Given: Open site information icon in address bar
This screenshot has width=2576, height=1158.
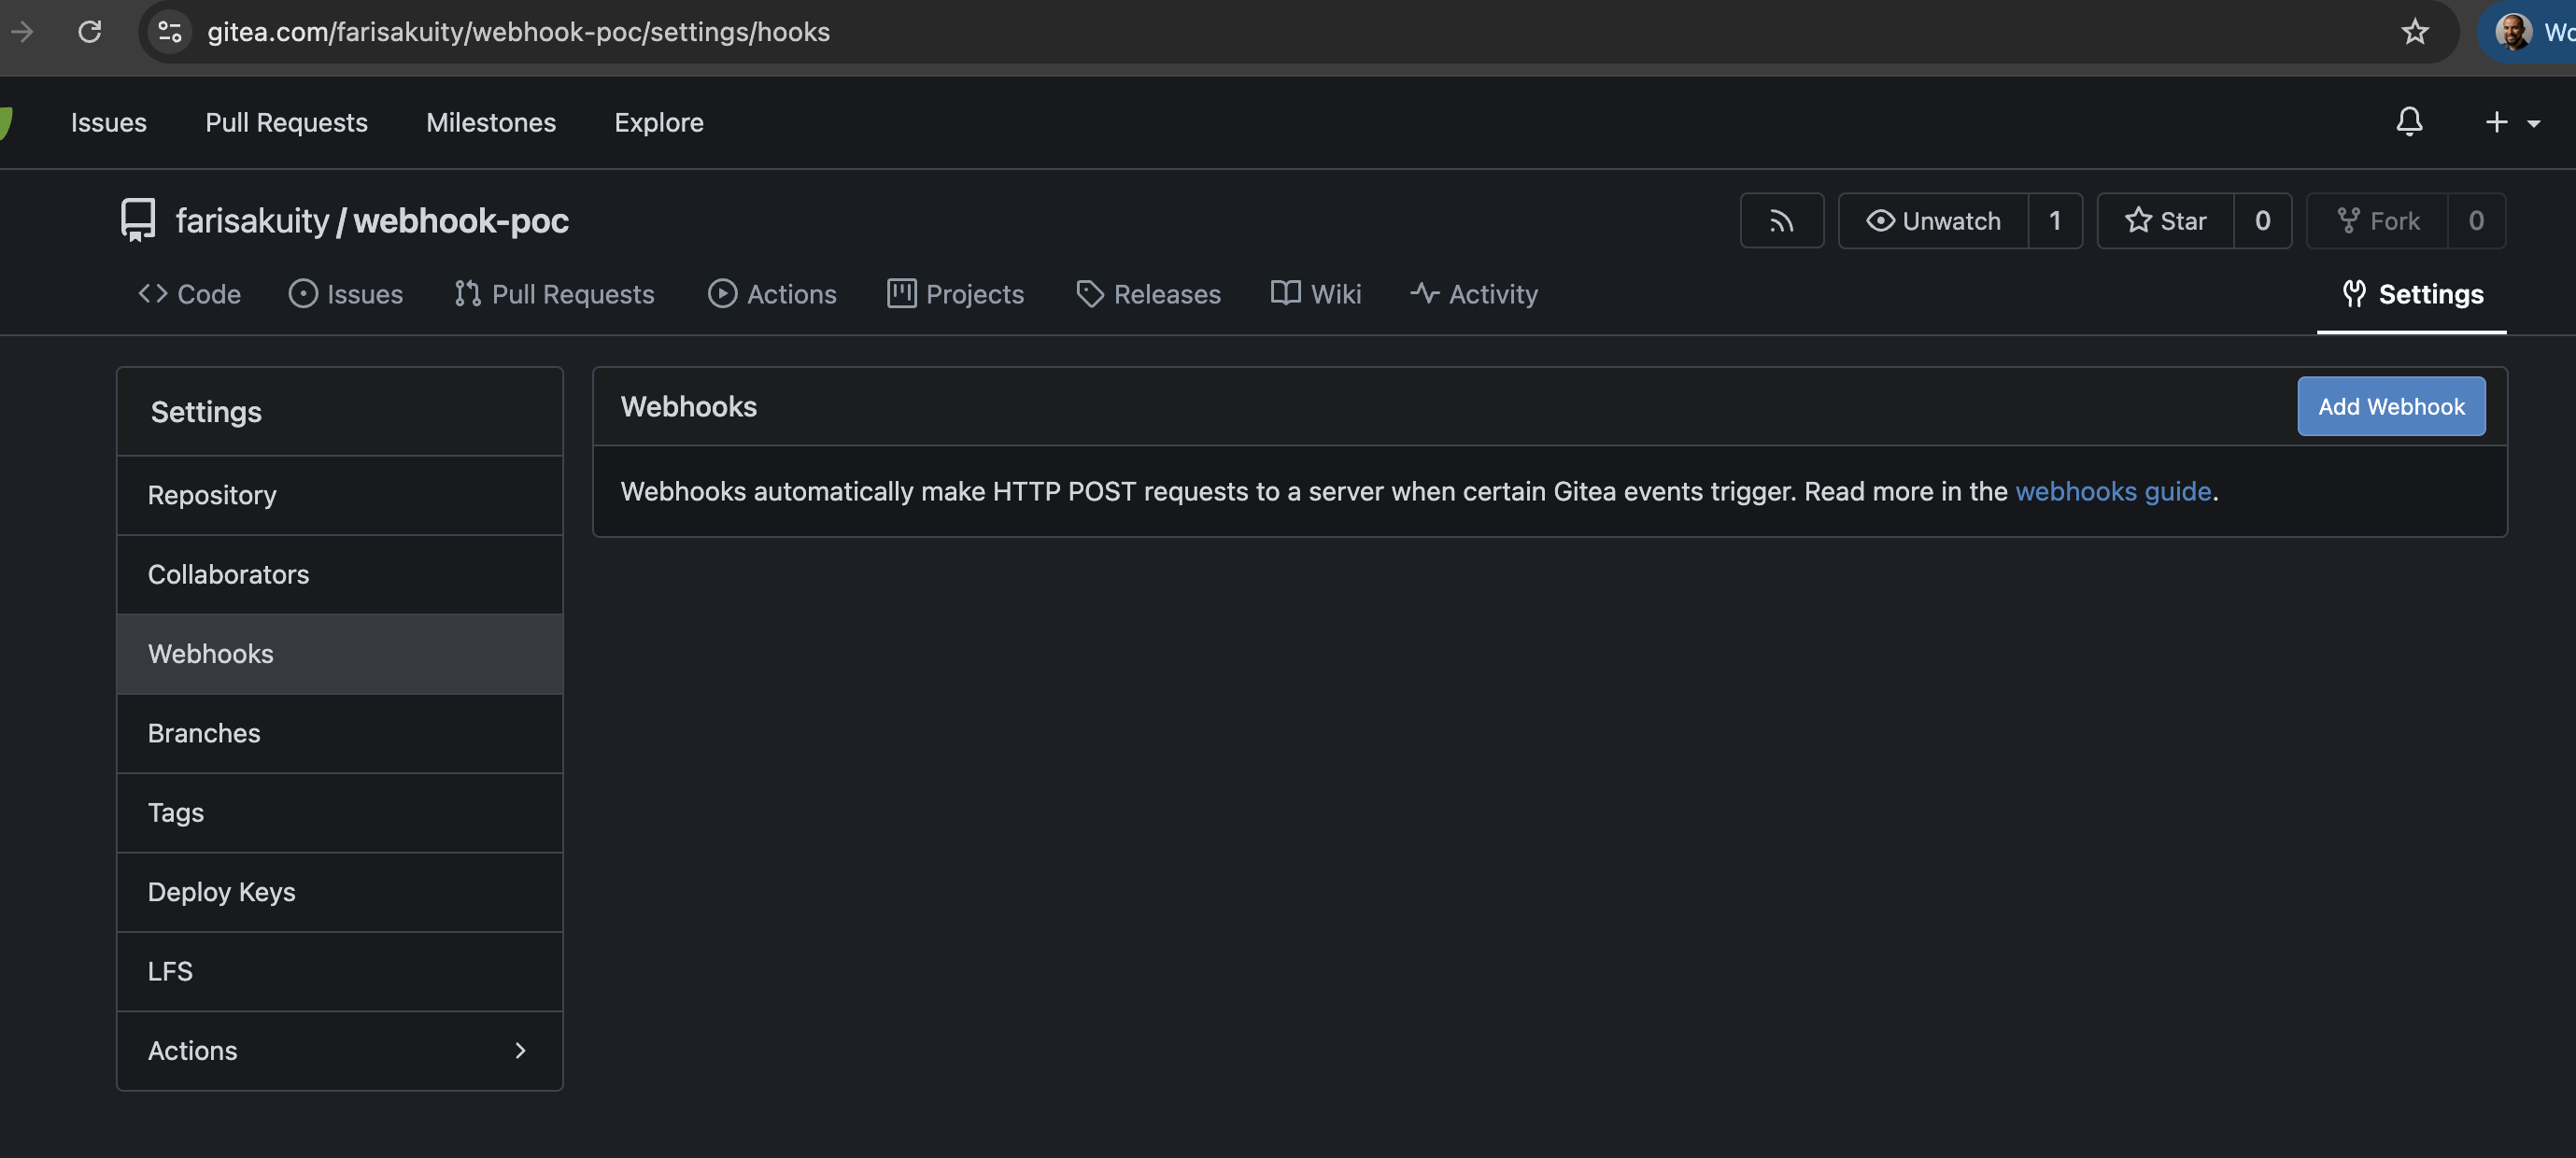Looking at the screenshot, I should point(170,32).
